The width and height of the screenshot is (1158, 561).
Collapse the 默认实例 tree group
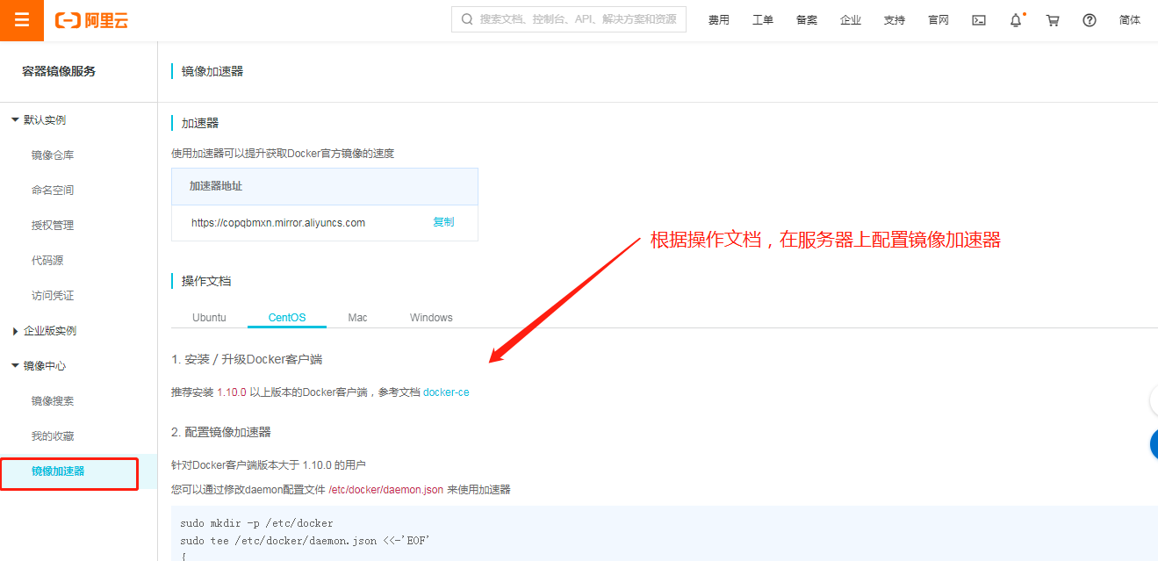15,119
